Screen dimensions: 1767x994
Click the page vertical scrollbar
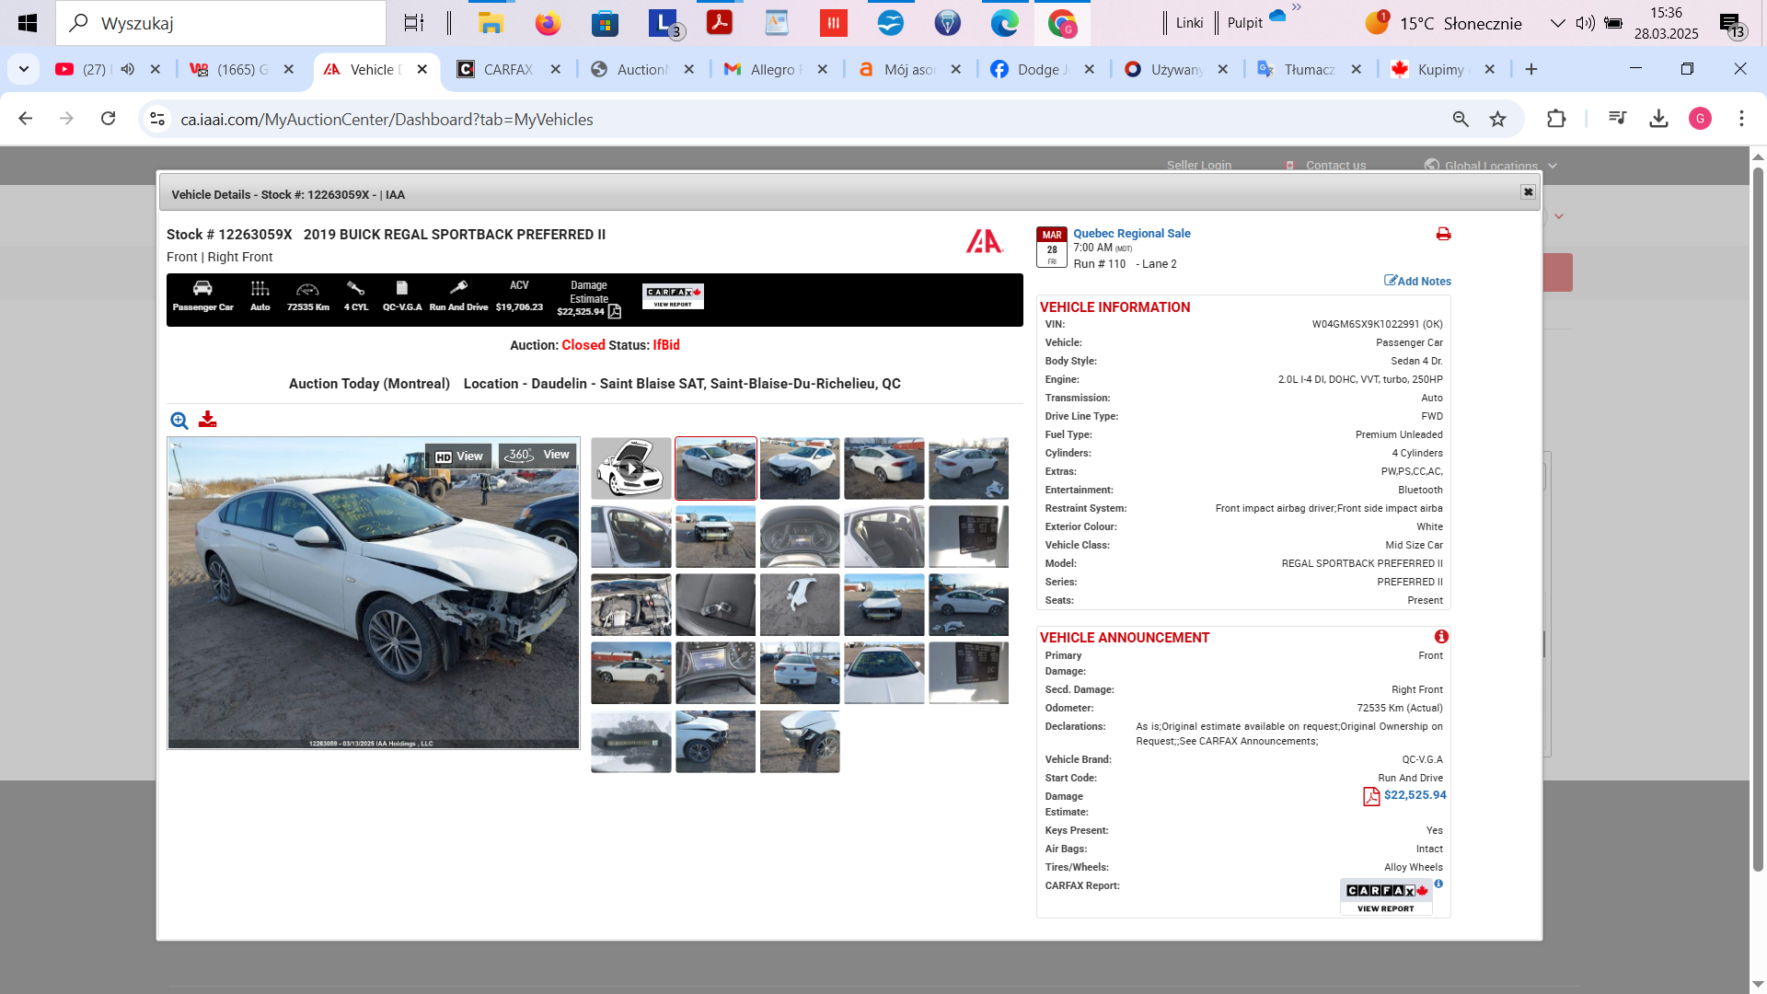coord(1758,519)
